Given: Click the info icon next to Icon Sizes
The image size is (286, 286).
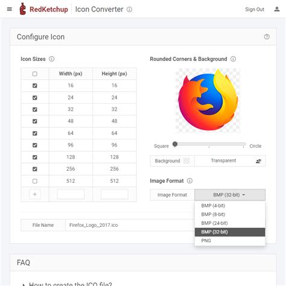Looking at the screenshot, I should (52, 59).
